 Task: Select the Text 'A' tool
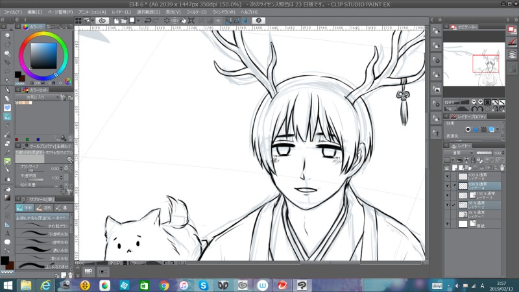(7, 234)
